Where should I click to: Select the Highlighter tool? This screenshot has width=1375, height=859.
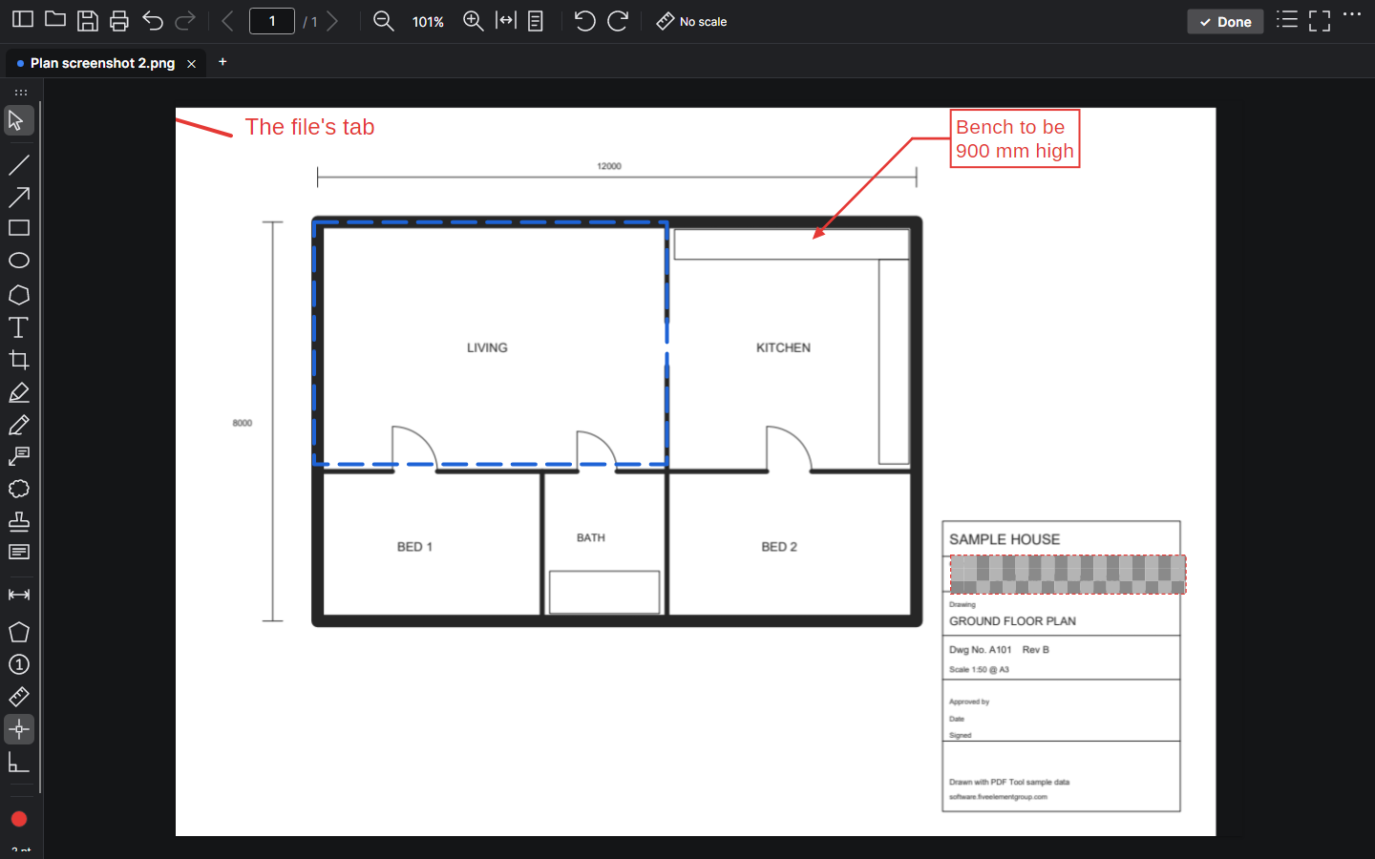pyautogui.click(x=19, y=392)
